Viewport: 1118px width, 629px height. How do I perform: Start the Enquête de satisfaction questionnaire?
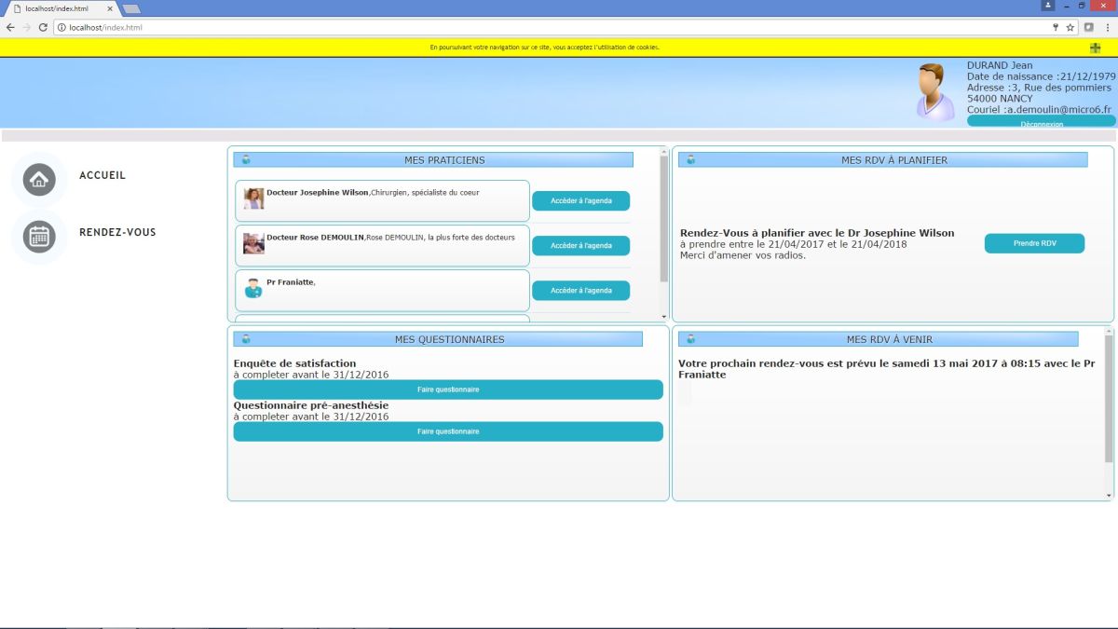click(x=448, y=390)
